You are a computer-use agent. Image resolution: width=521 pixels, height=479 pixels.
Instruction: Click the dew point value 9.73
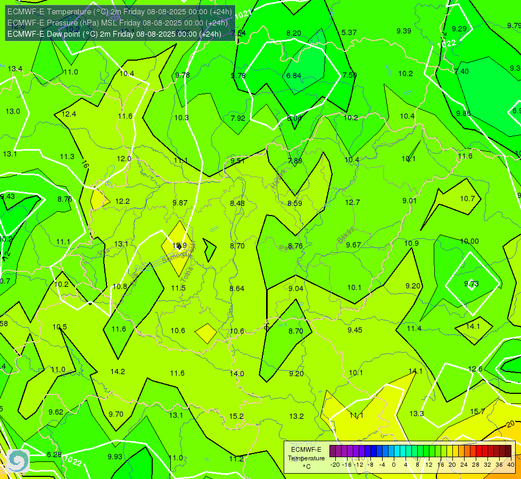tap(472, 284)
